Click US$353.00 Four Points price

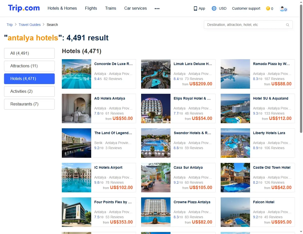coord(121,222)
